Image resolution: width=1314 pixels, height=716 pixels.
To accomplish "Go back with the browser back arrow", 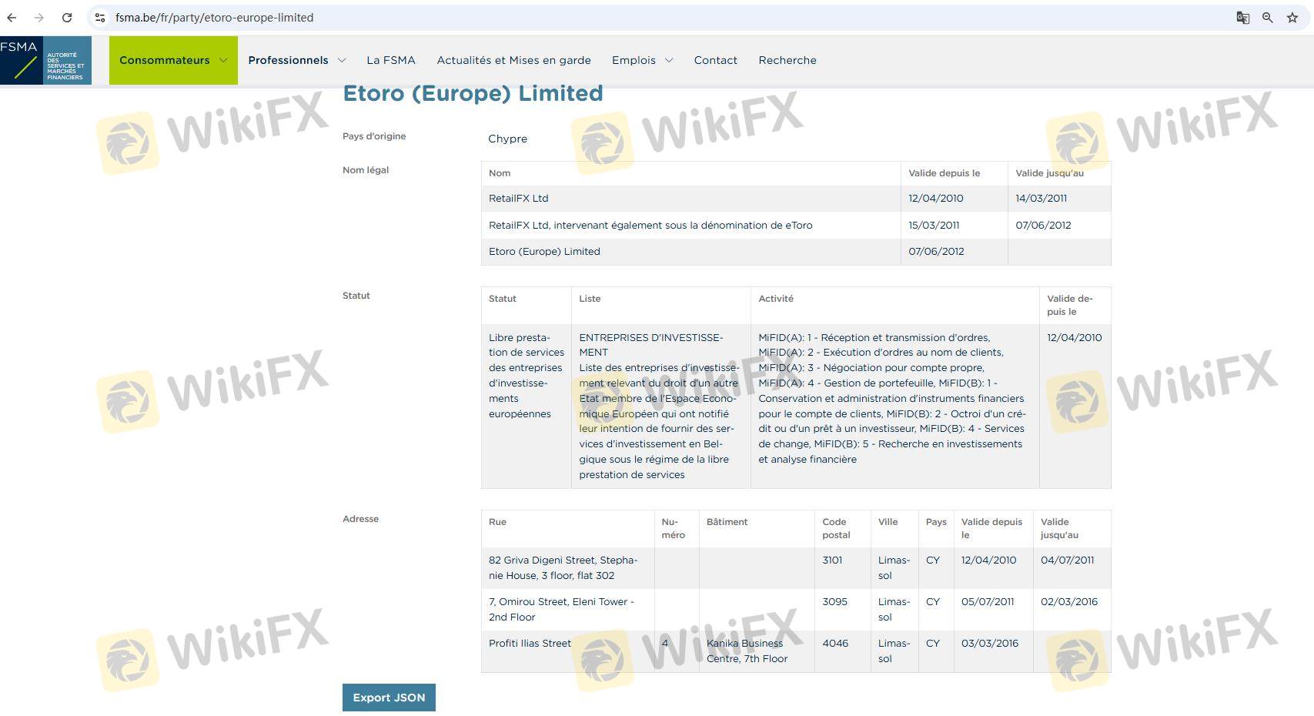I will [x=12, y=18].
